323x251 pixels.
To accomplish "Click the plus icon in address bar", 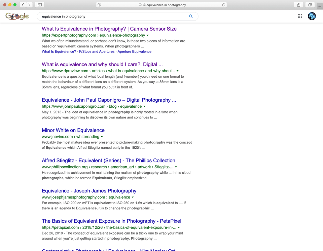I will [99, 5].
